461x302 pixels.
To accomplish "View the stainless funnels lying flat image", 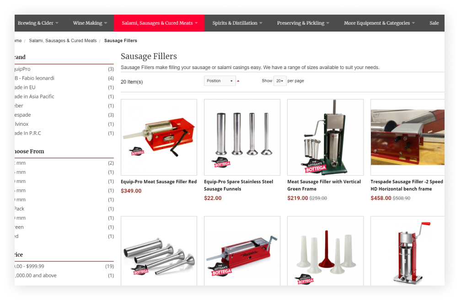I will click(x=159, y=251).
